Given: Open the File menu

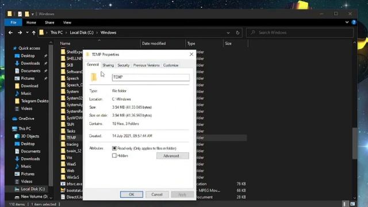Looking at the screenshot, I should (13, 22).
